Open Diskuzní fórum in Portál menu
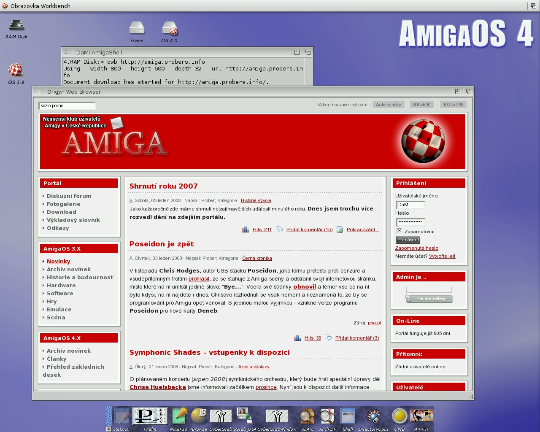 [69, 196]
